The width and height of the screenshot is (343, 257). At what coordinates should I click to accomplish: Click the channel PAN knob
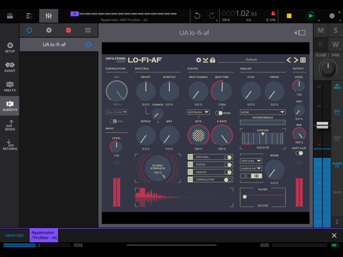click(x=328, y=68)
